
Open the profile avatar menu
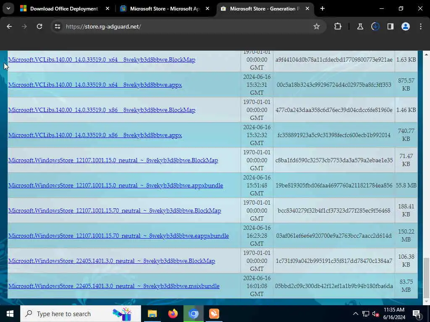point(405,26)
